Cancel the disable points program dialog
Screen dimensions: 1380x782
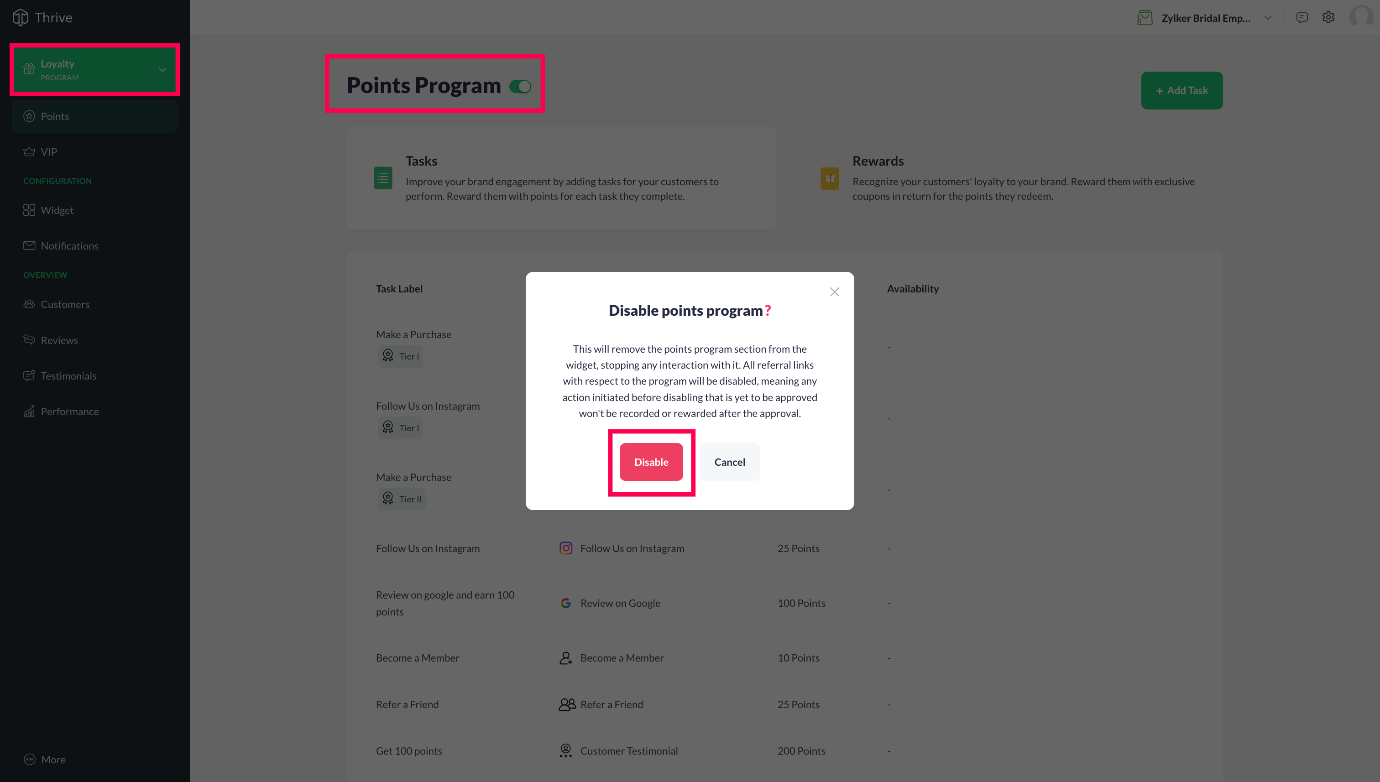pyautogui.click(x=730, y=462)
